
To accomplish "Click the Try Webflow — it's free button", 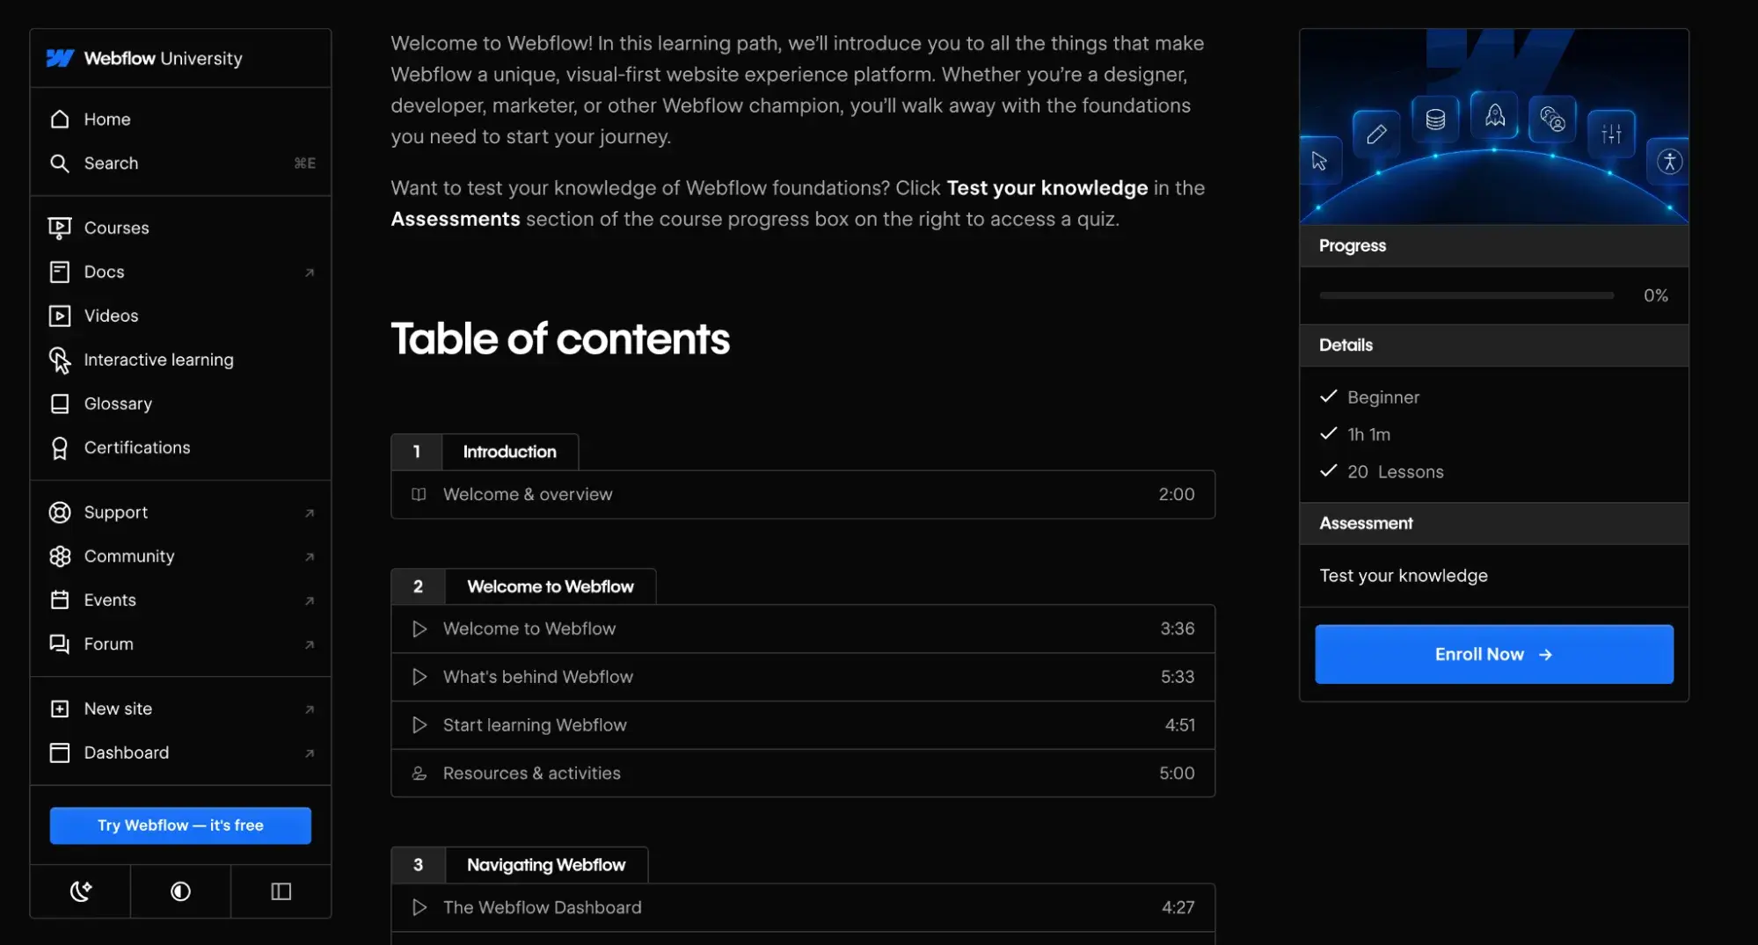I will (180, 825).
